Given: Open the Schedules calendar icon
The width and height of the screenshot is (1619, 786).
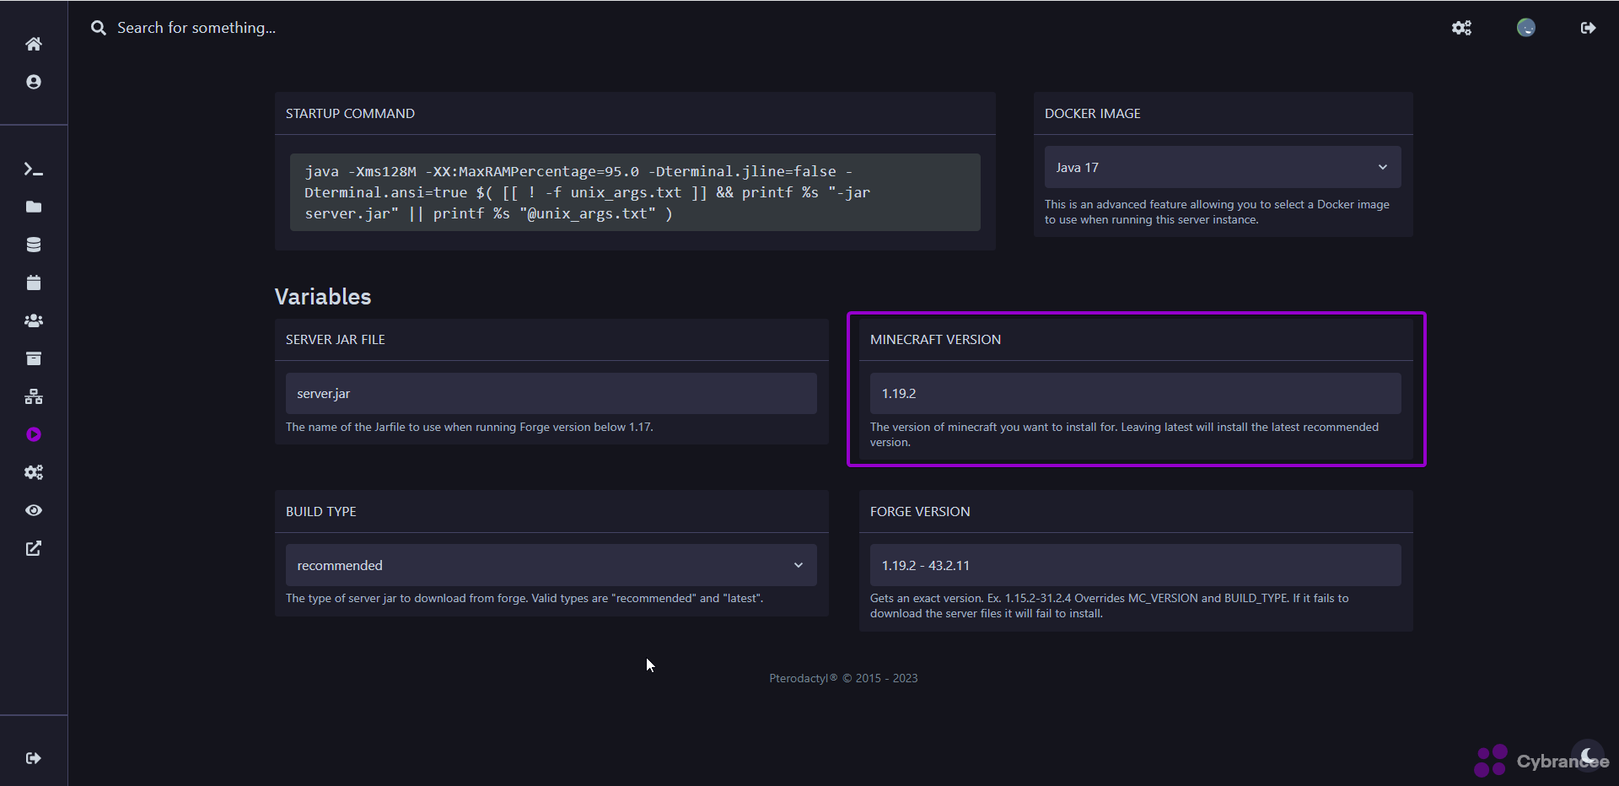Looking at the screenshot, I should point(33,283).
